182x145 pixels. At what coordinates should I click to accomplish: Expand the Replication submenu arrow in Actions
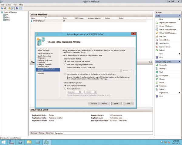[180, 93]
